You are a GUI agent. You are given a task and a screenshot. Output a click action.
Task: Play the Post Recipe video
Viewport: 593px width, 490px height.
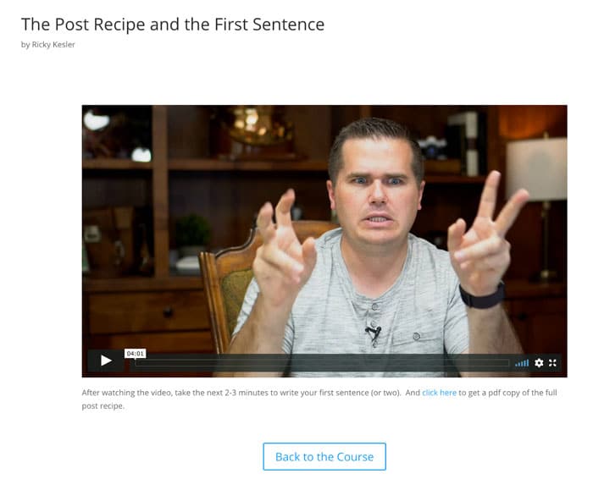coord(106,361)
